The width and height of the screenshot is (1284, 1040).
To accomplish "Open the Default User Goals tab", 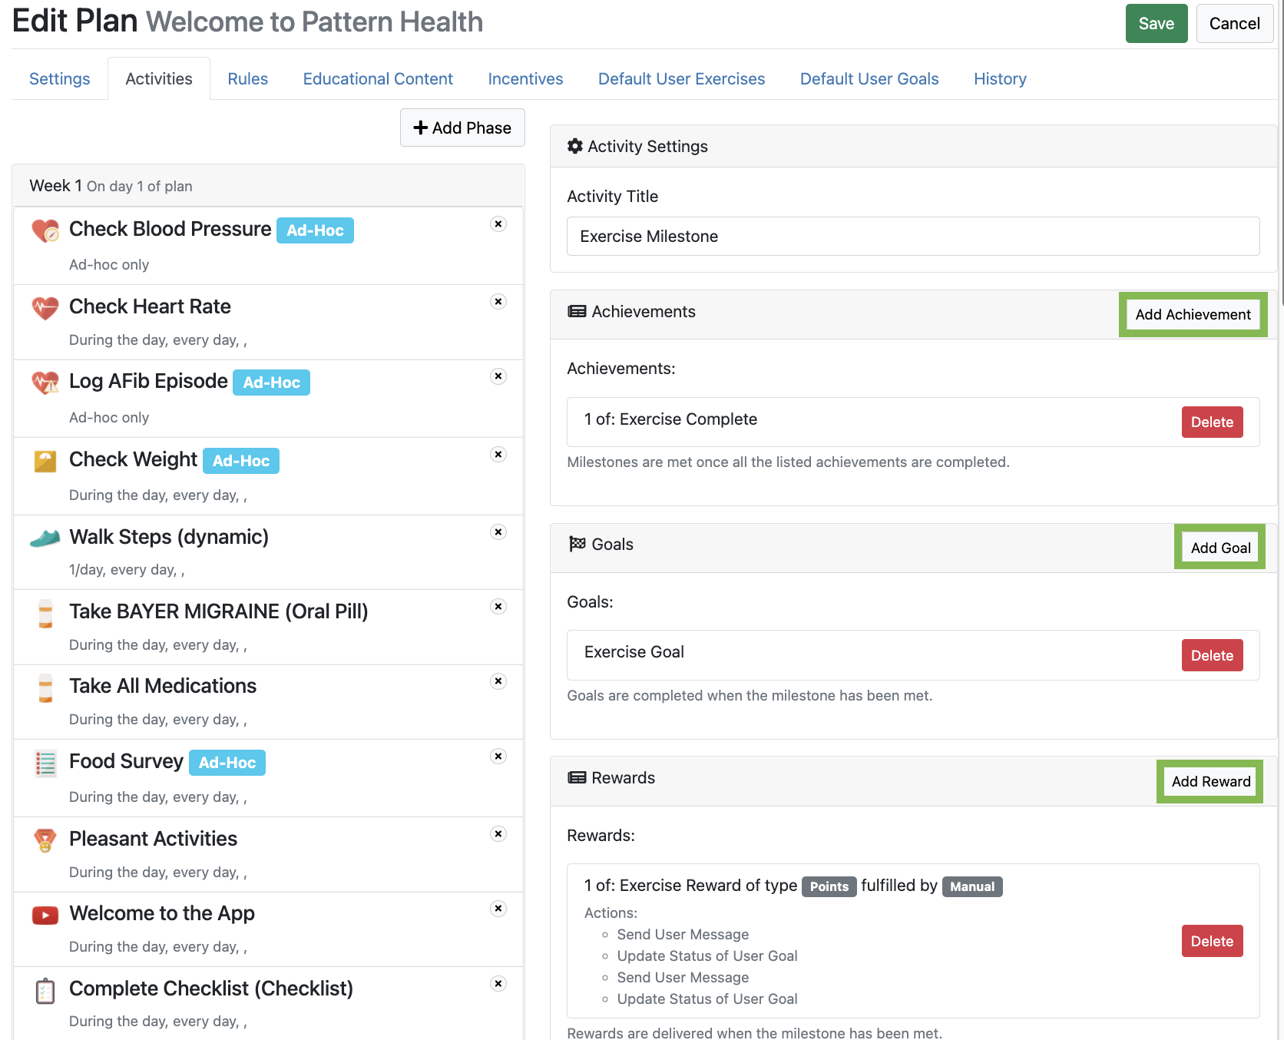I will (x=869, y=79).
